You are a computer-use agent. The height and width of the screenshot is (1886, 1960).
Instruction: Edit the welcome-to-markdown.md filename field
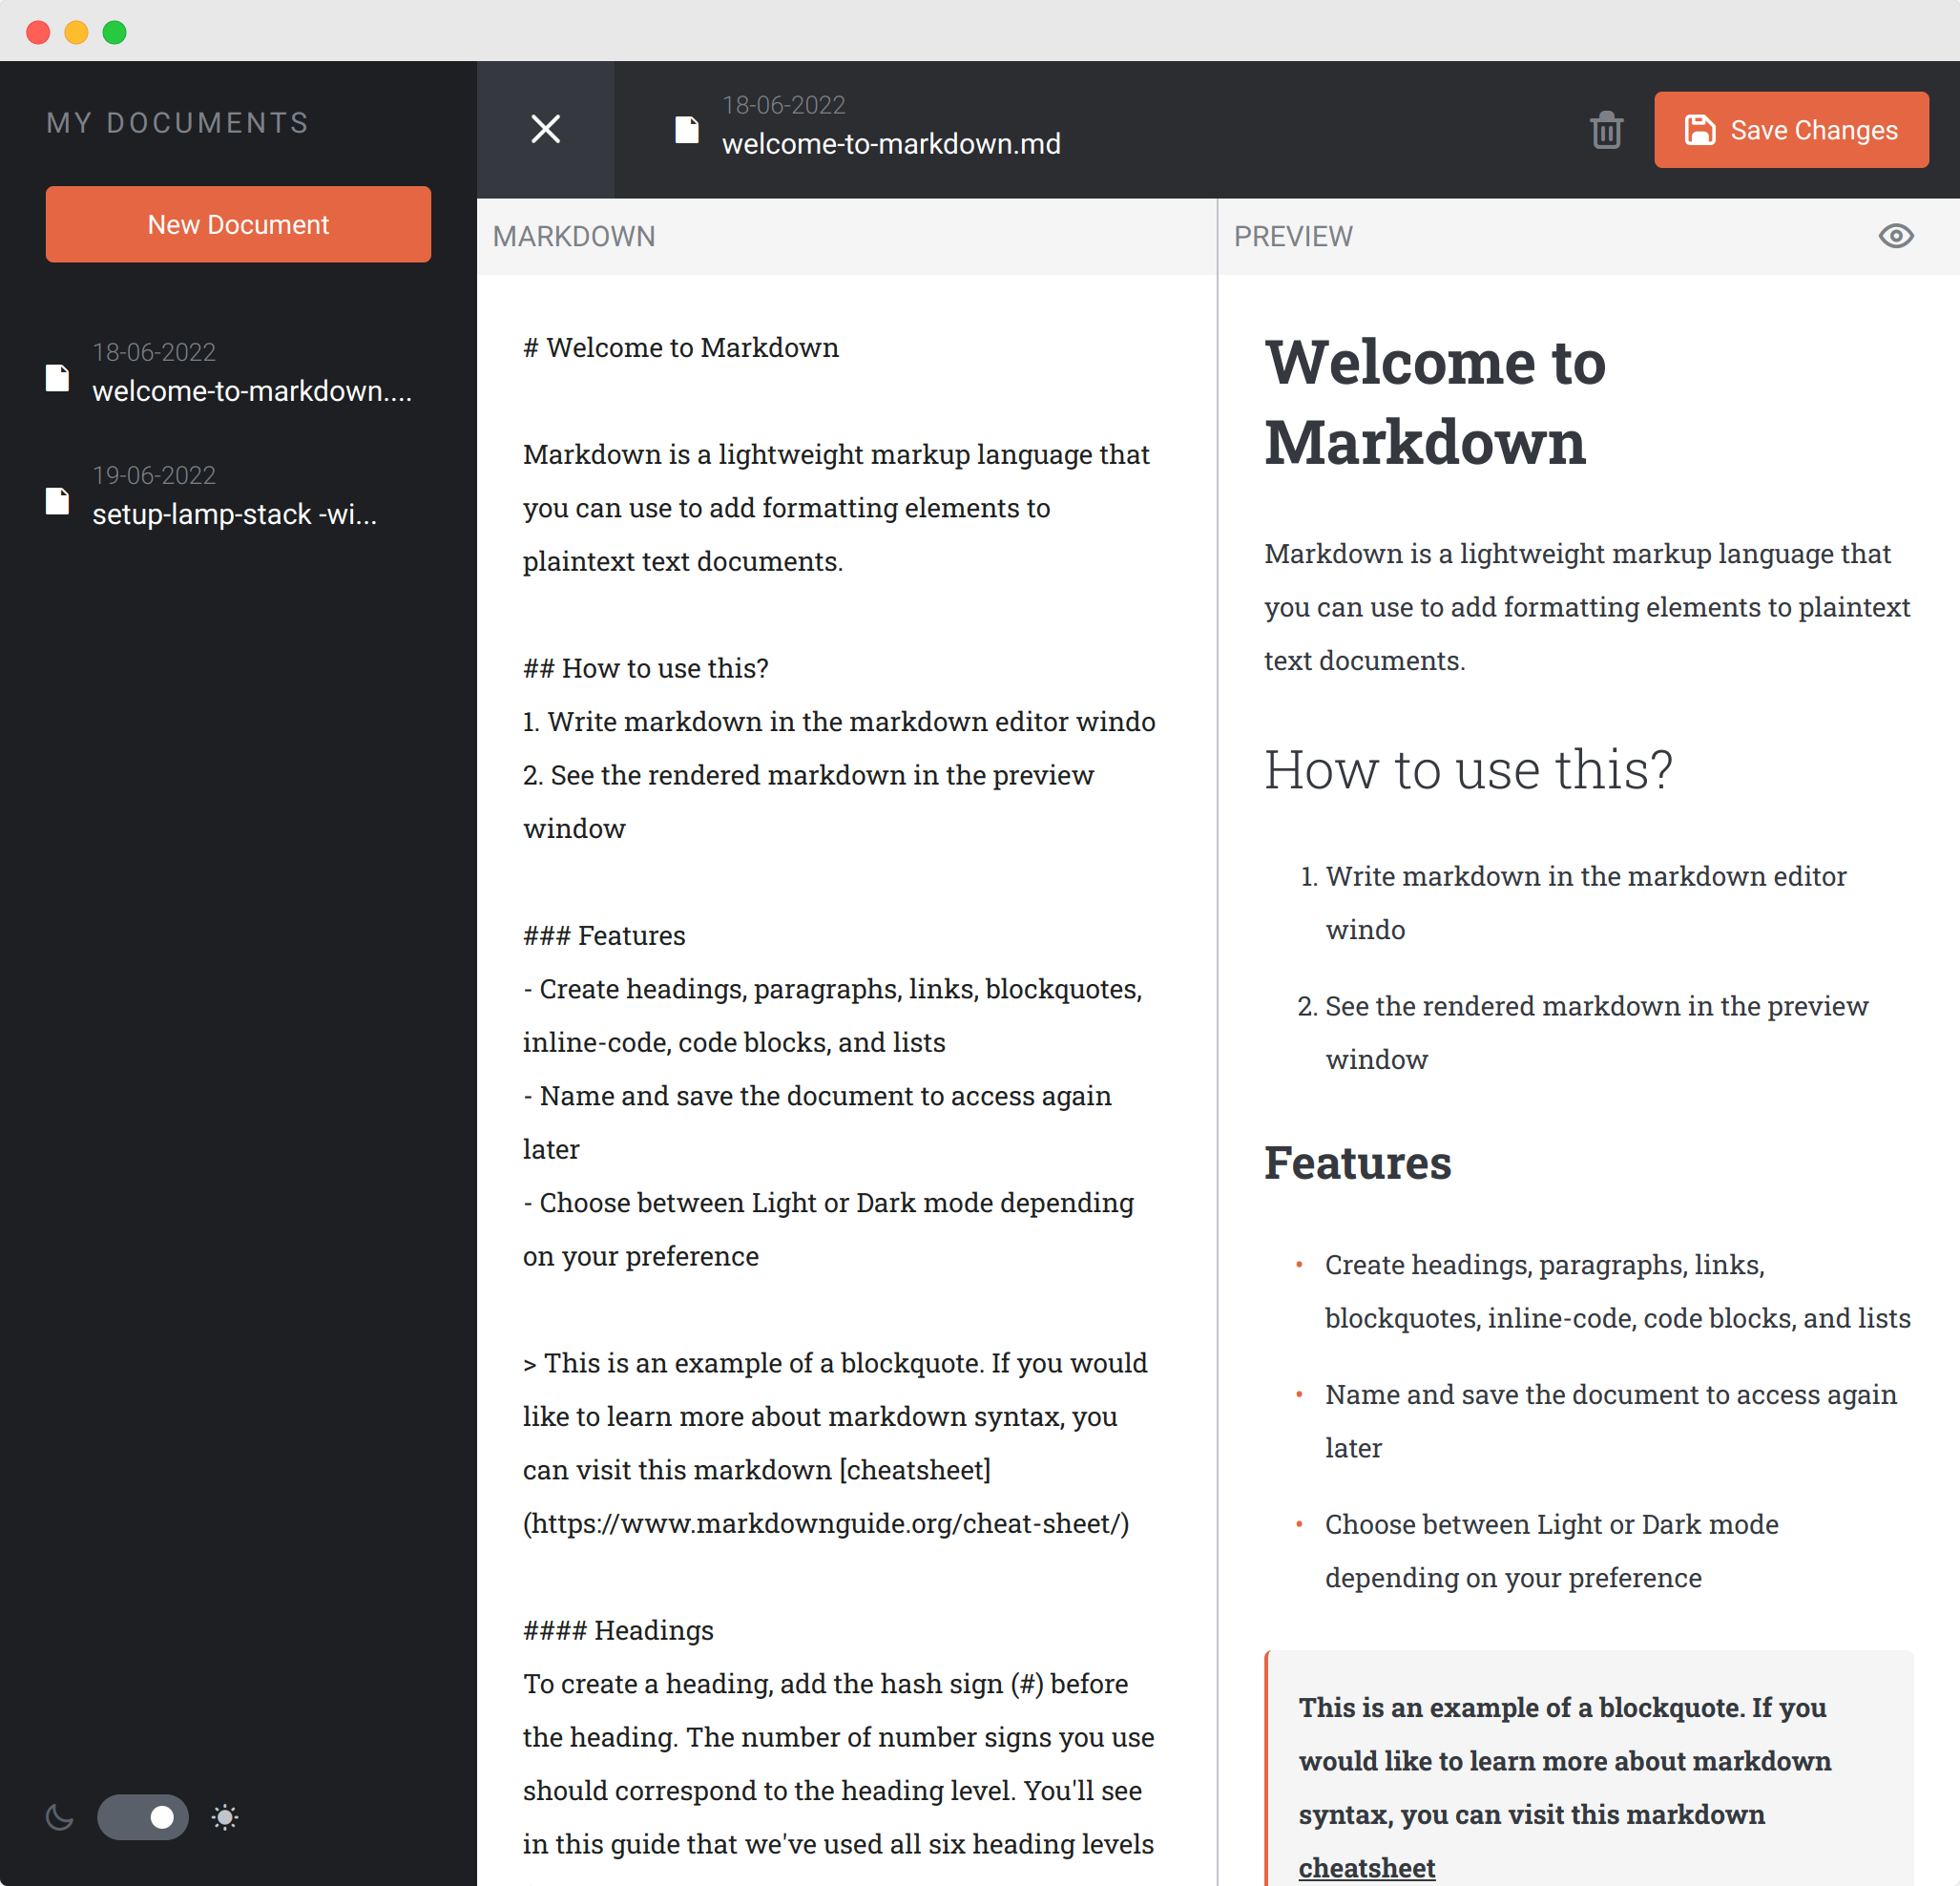[890, 144]
